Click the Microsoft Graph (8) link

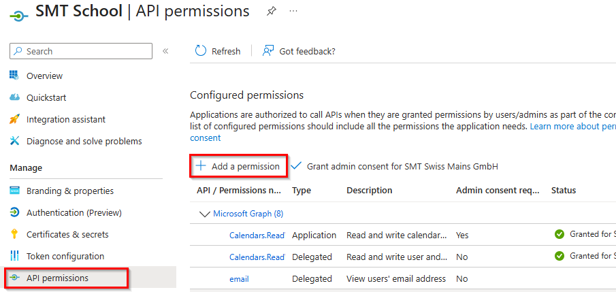pos(248,214)
